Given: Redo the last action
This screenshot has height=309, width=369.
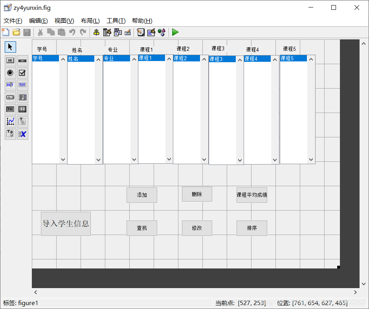Looking at the screenshot, I should tap(83, 32).
